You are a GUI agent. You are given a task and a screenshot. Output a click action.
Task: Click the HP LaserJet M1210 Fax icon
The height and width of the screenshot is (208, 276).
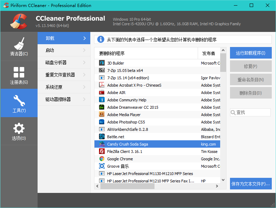point(102,181)
